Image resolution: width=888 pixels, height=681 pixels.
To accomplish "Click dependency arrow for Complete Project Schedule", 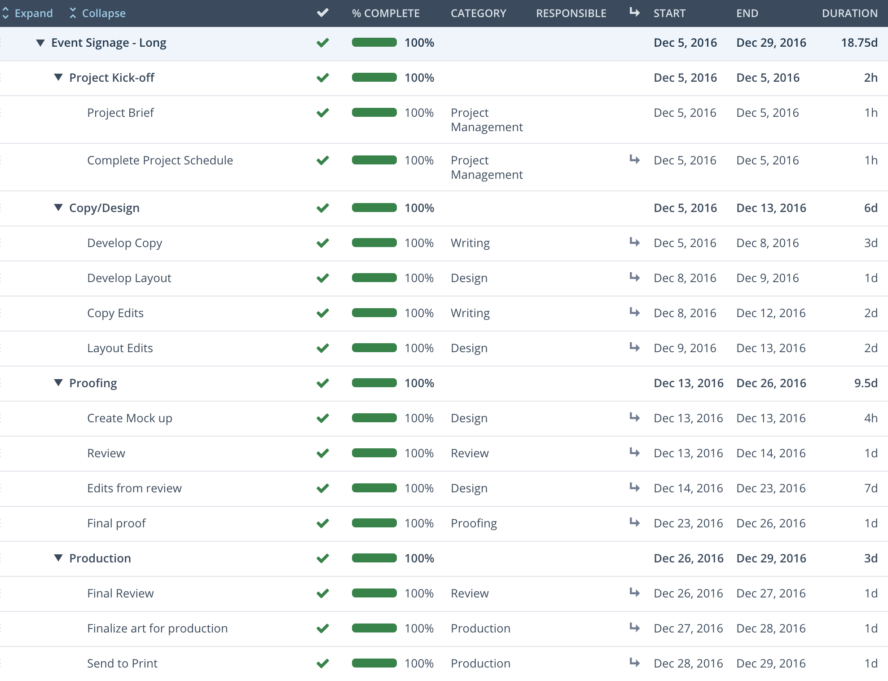I will (634, 159).
